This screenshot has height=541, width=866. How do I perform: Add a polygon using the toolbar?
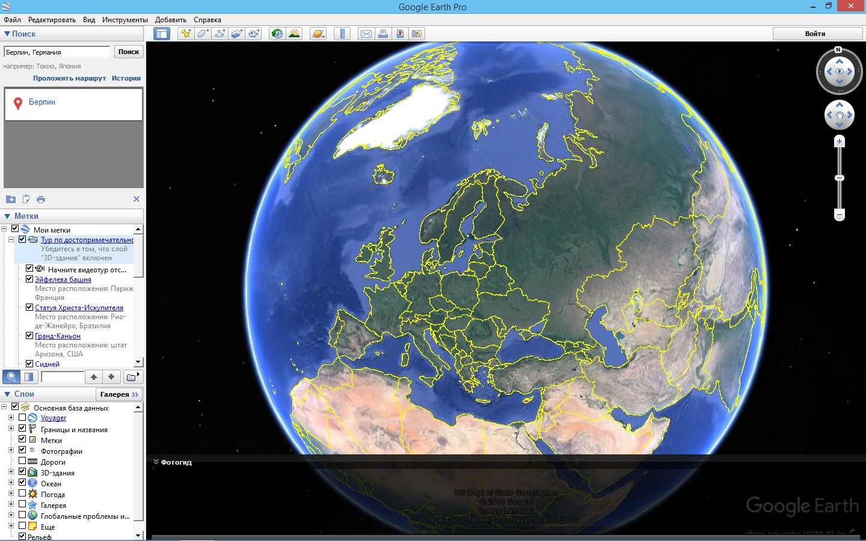point(203,34)
